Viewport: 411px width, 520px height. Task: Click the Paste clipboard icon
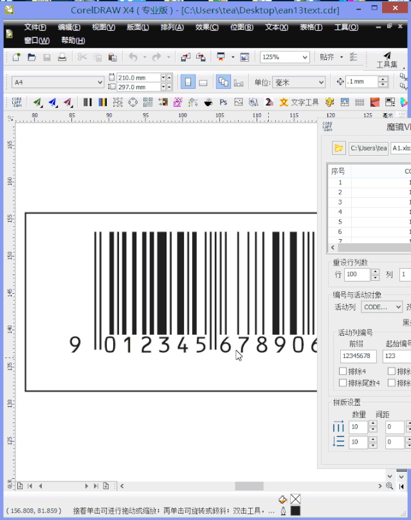pyautogui.click(x=113, y=57)
